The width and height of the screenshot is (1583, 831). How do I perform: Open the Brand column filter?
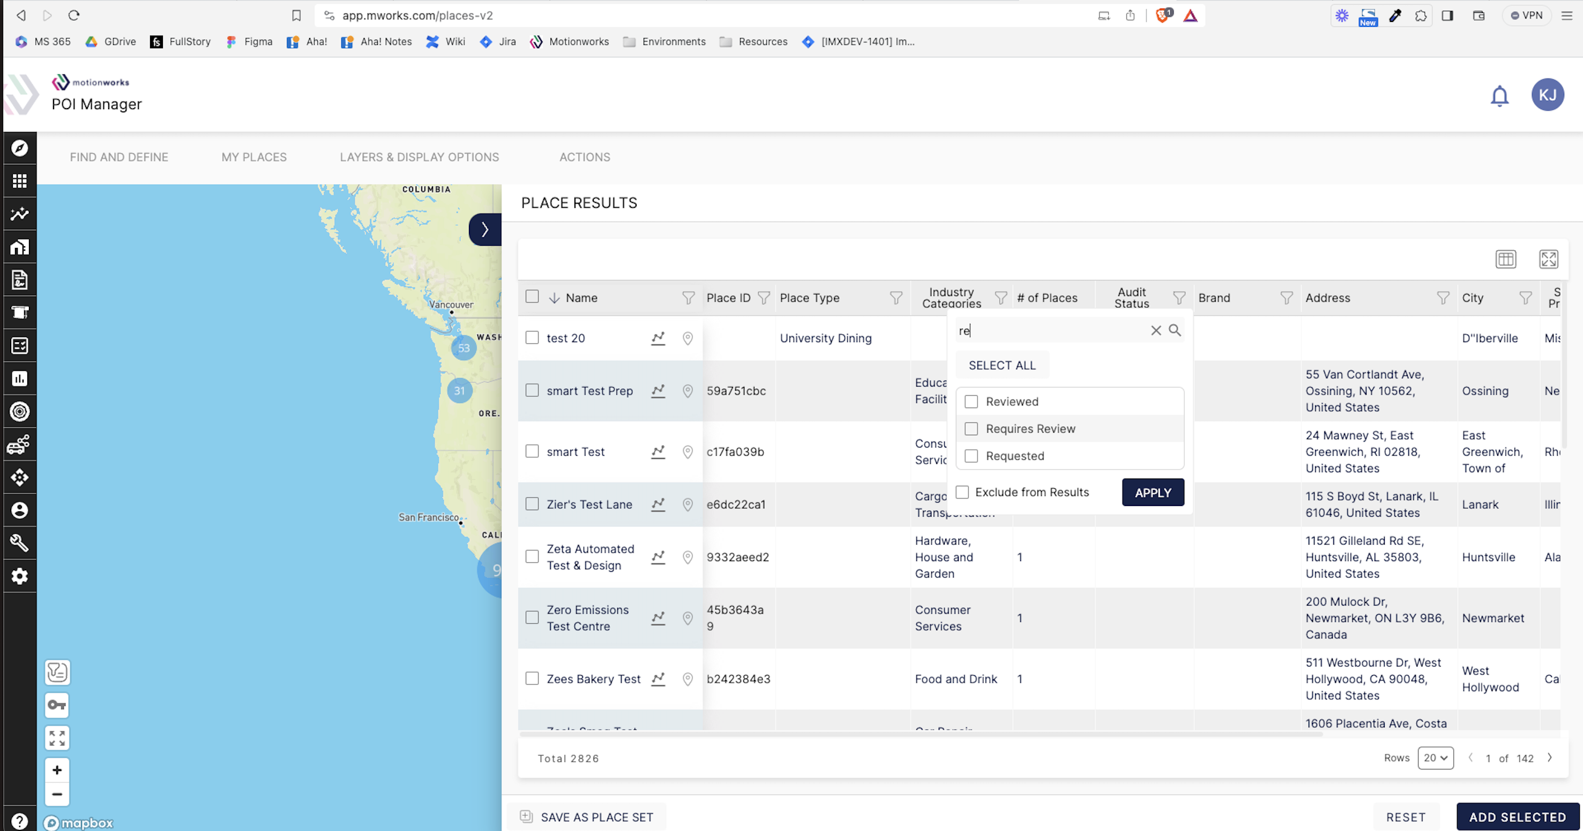click(1286, 298)
